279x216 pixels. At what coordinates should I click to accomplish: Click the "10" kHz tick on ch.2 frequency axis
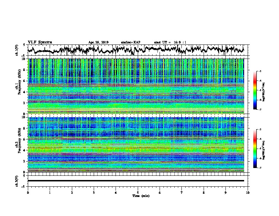[x=24, y=118]
